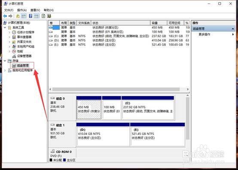Expand the 性能 node

click(x=9, y=51)
